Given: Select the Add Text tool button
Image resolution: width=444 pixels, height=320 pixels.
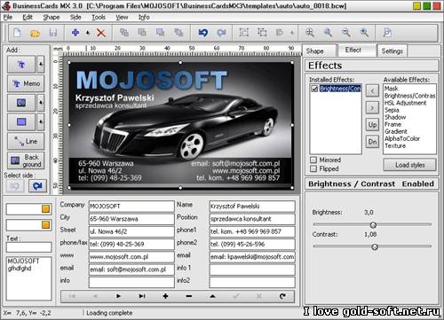Looking at the screenshot, I should [21, 65].
